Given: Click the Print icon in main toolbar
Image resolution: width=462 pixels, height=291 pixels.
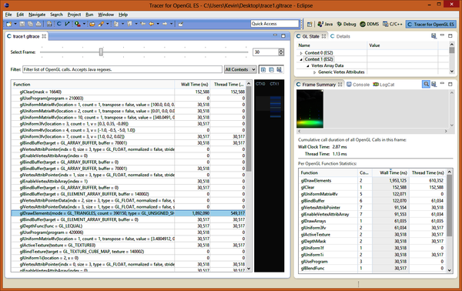Looking at the screenshot, I should pyautogui.click(x=38, y=24).
